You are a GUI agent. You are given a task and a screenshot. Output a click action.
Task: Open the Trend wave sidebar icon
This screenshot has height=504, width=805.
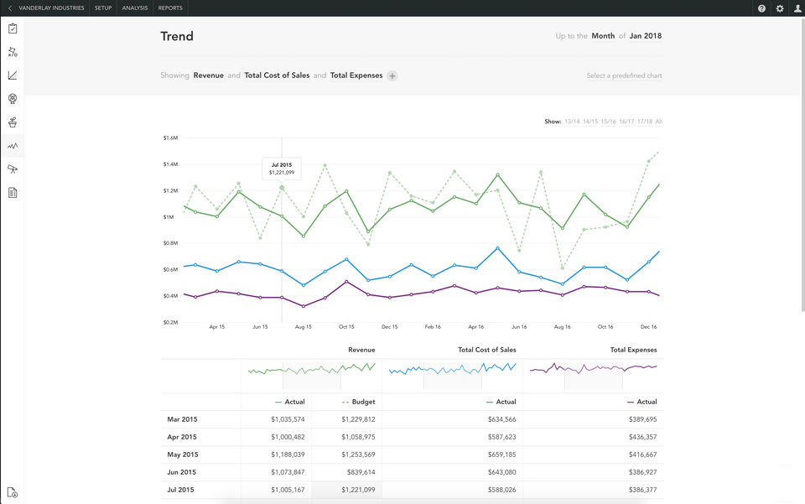(x=13, y=146)
